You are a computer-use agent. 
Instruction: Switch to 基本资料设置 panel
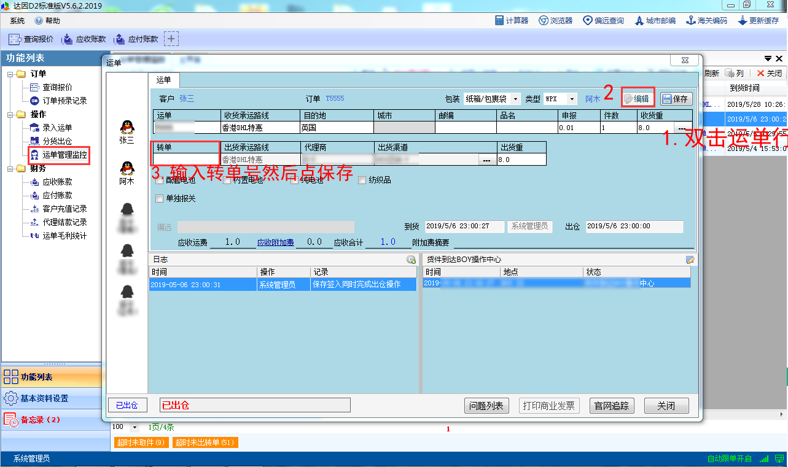tap(44, 398)
